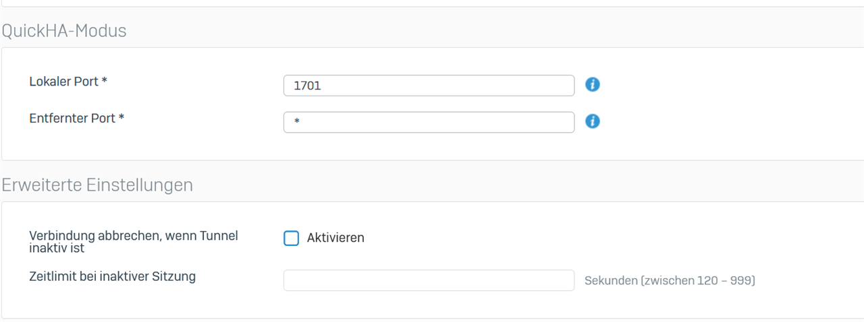
Task: Enable the Aktivieren checkbox
Action: click(x=291, y=238)
